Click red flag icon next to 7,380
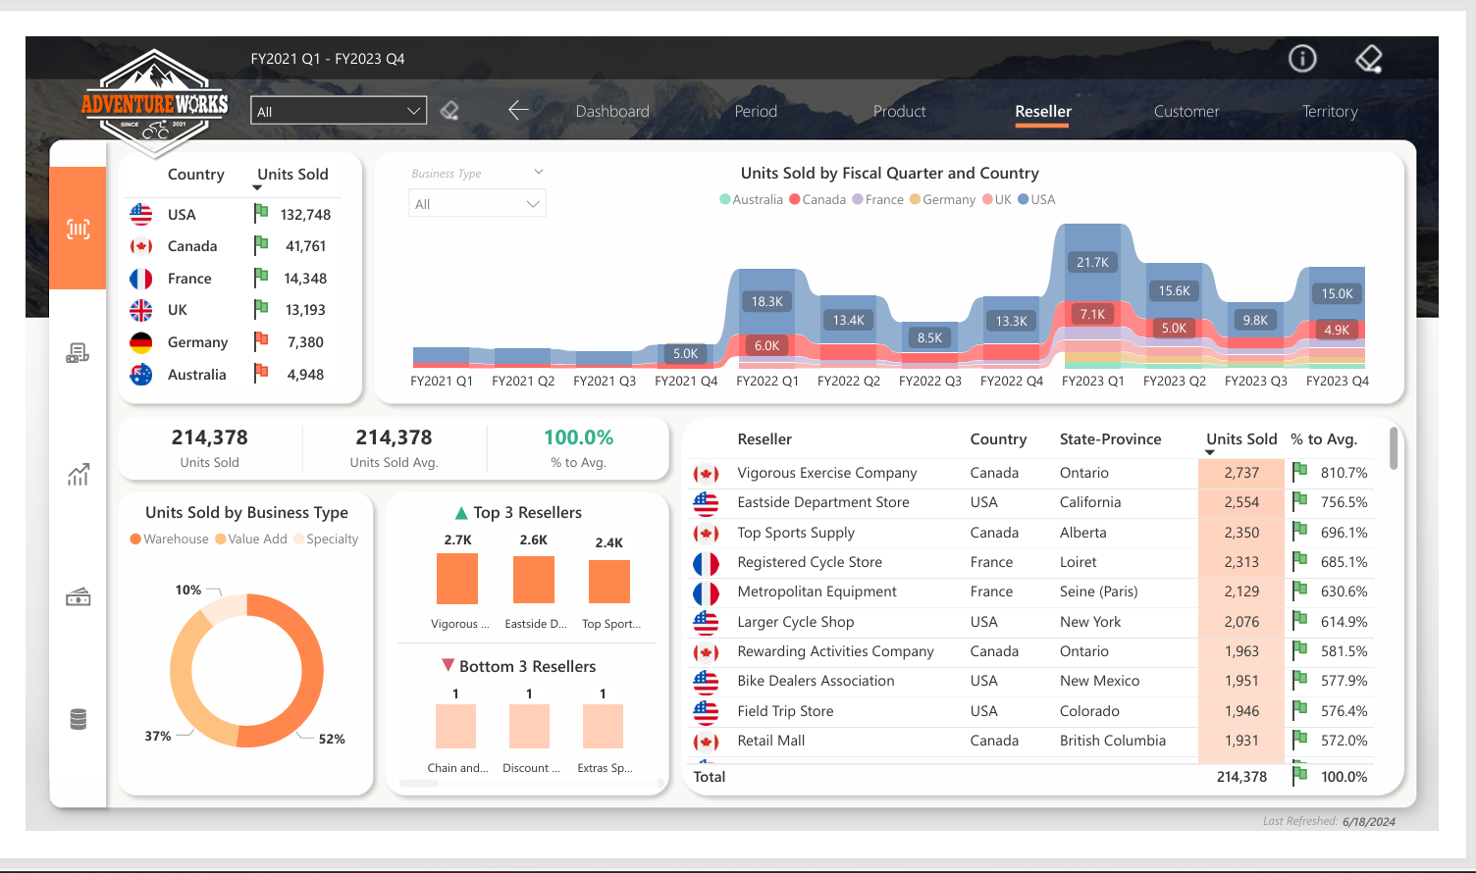The height and width of the screenshot is (873, 1476). (261, 341)
